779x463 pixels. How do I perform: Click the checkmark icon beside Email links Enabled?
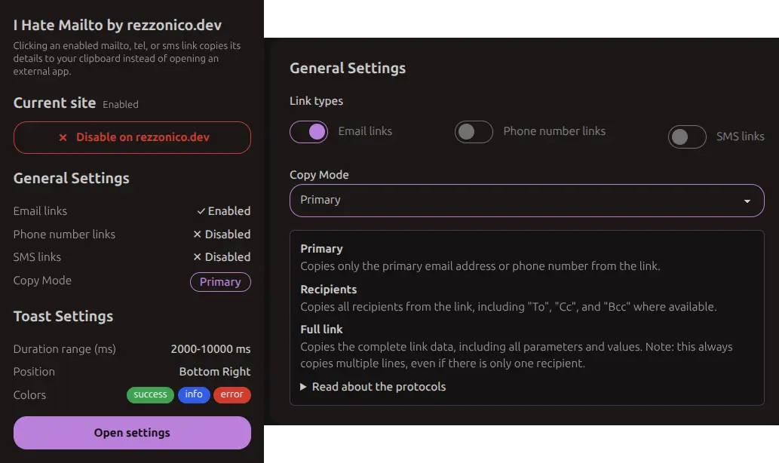click(201, 211)
